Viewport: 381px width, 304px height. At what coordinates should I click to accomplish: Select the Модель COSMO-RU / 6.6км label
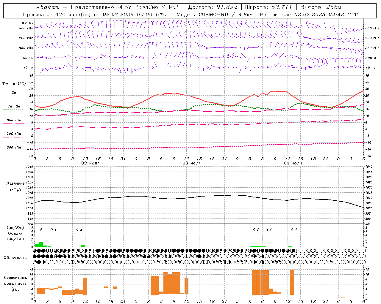click(x=215, y=15)
